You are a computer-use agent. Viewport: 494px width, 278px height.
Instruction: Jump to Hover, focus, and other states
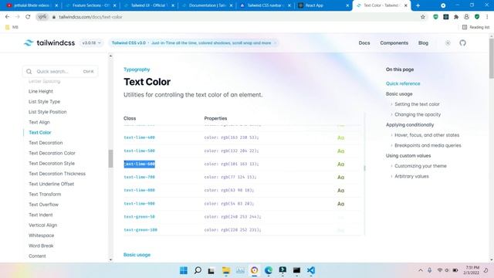(427, 135)
